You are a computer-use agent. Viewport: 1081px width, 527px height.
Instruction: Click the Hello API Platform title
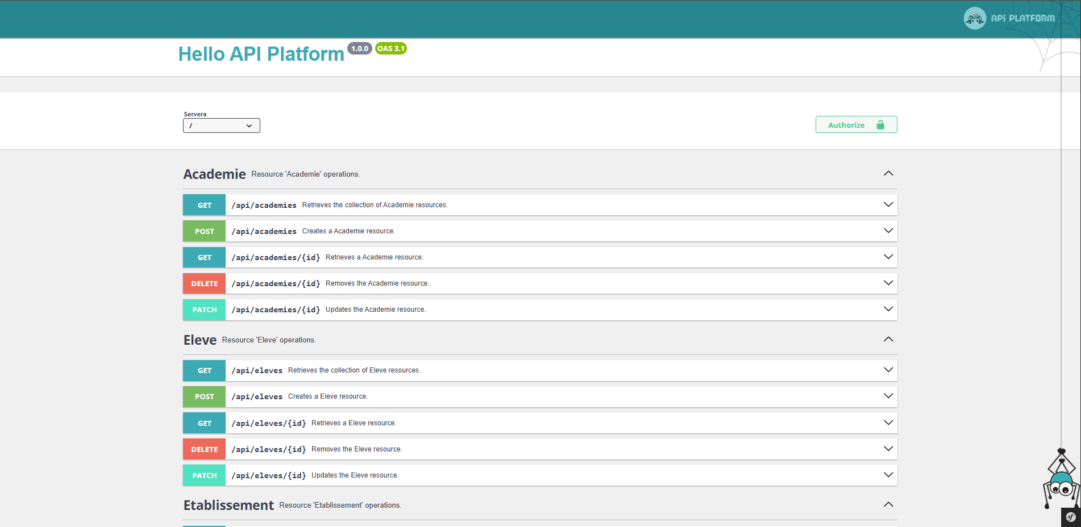(x=261, y=54)
